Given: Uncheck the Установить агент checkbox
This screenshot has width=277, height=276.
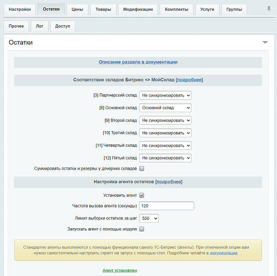Looking at the screenshot, I should [142, 195].
